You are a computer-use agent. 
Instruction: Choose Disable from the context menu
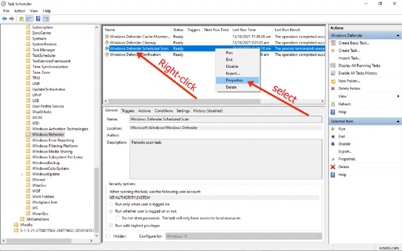237,66
